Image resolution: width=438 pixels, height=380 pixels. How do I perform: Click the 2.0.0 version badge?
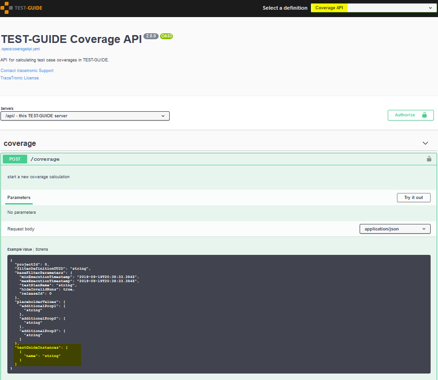[x=151, y=36]
